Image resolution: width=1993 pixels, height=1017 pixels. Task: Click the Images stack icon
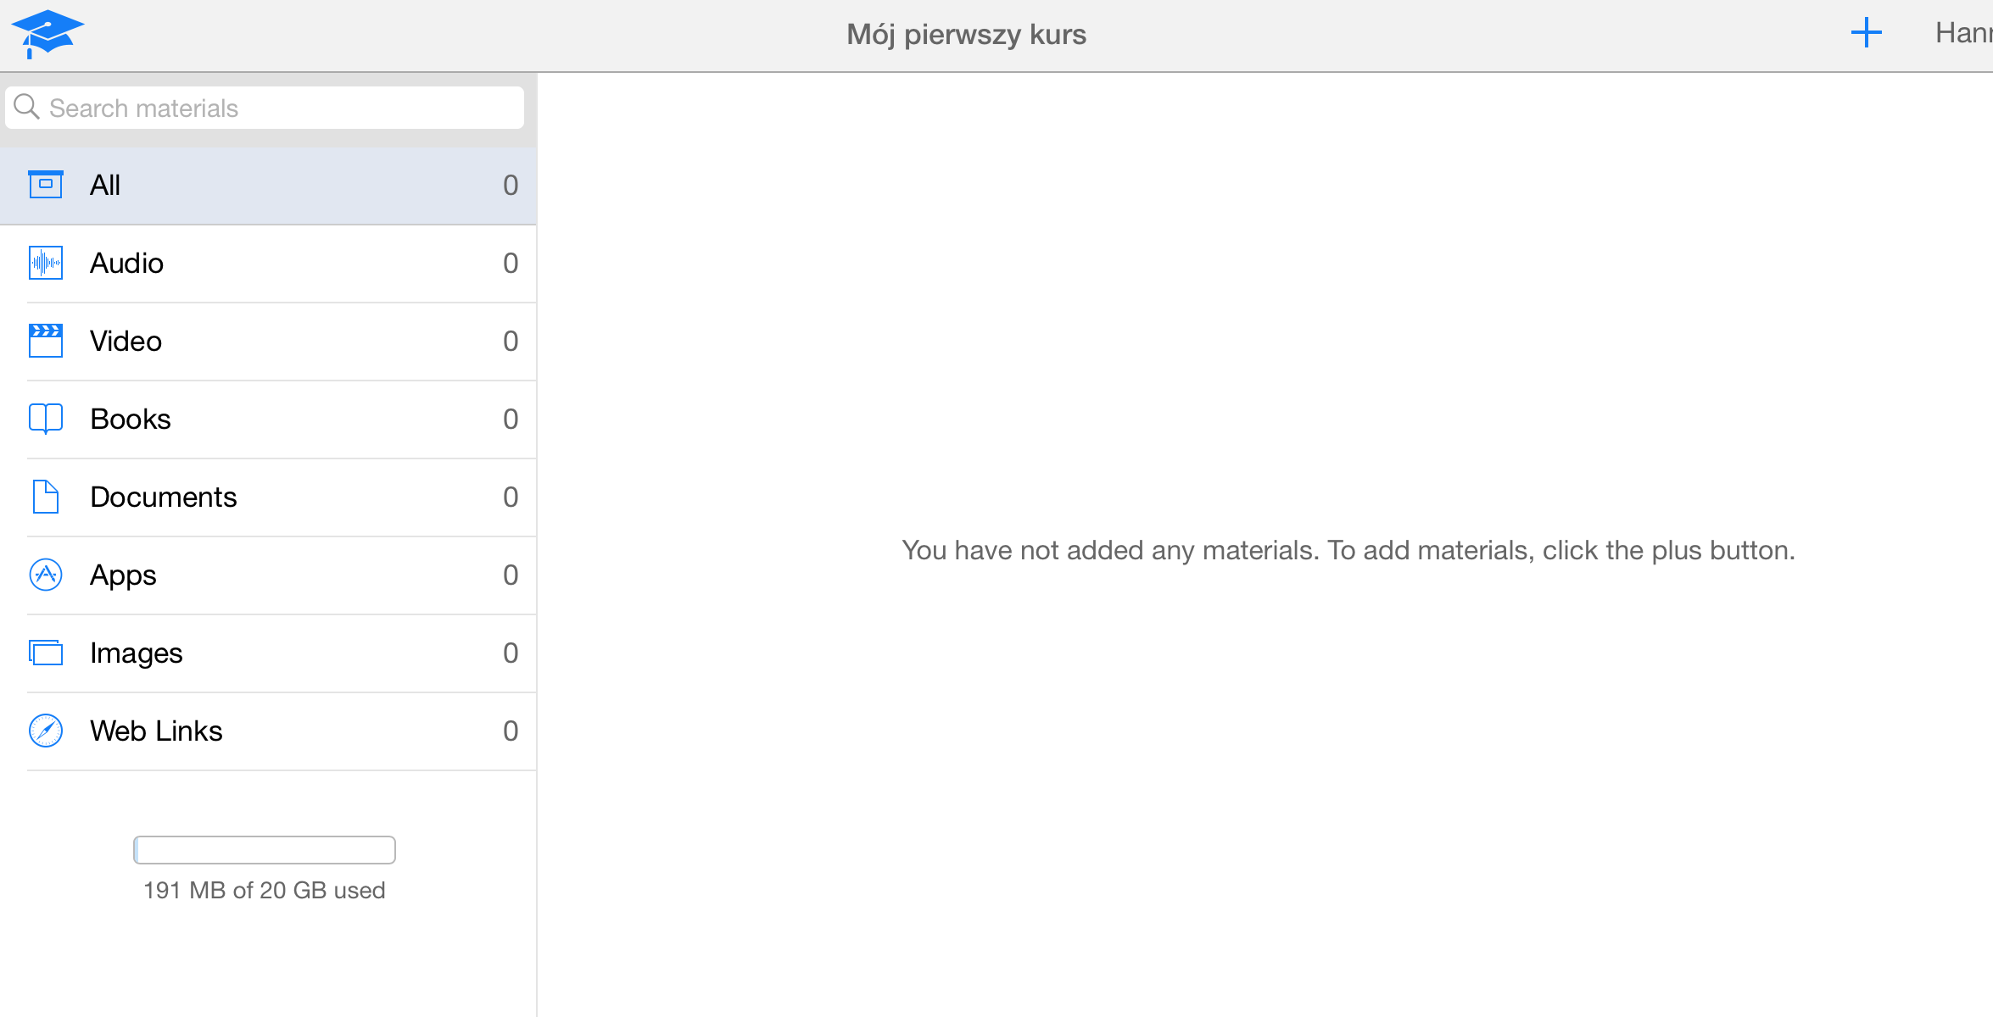click(x=46, y=653)
